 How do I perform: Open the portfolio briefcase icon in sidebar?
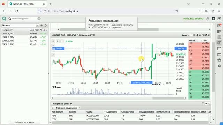[219, 60]
